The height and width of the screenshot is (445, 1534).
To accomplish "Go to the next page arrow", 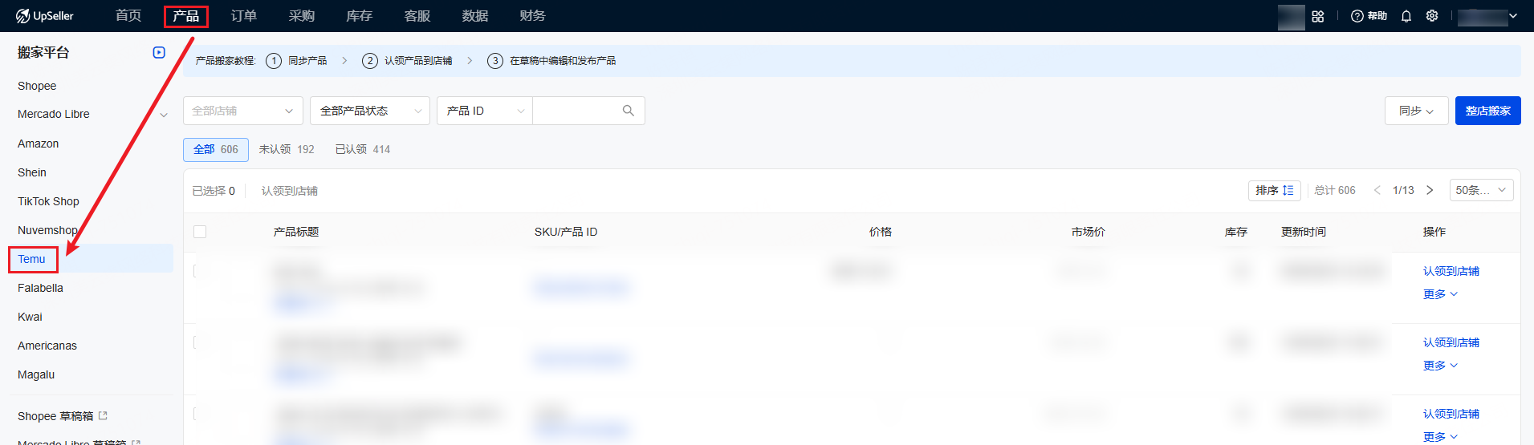I will 1430,190.
